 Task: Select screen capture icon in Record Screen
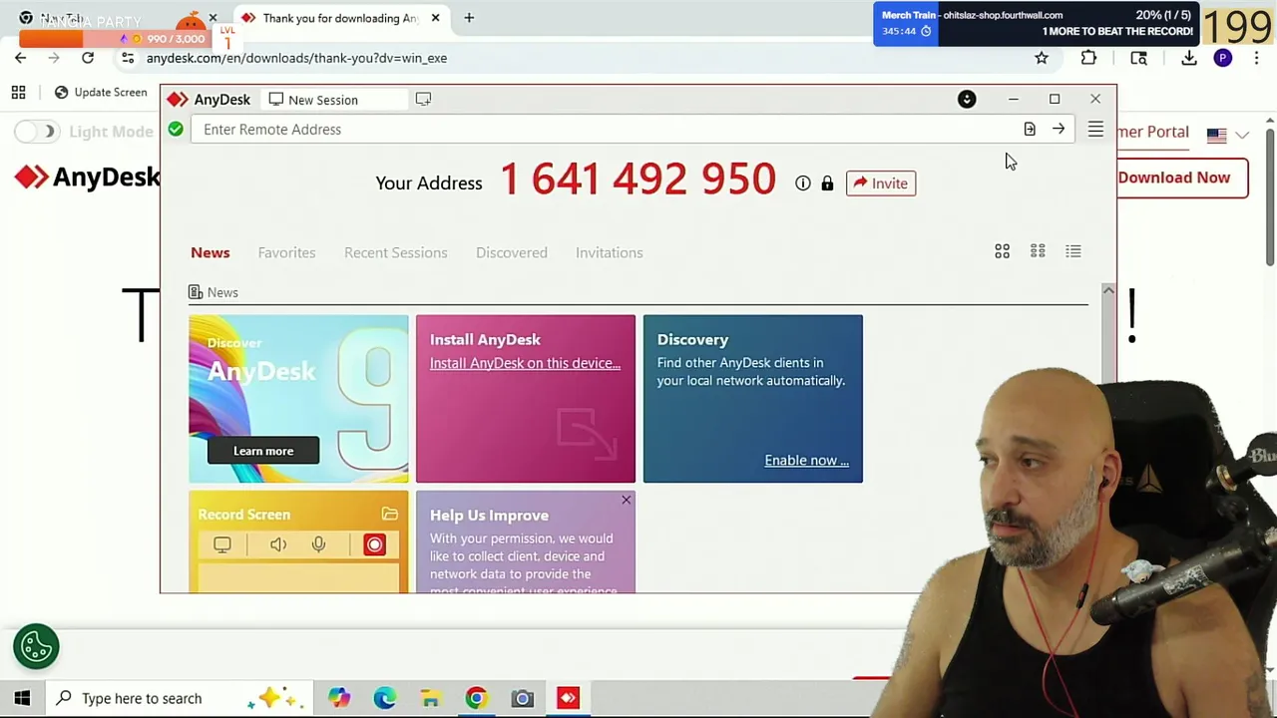tap(222, 544)
